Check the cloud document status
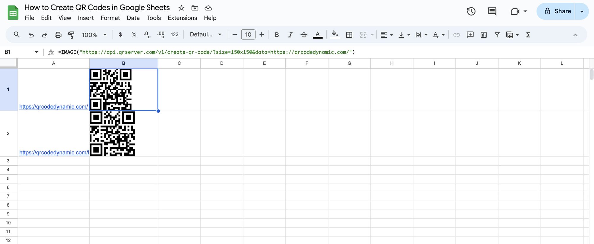Screen dimensions: 594x244 (x=208, y=8)
